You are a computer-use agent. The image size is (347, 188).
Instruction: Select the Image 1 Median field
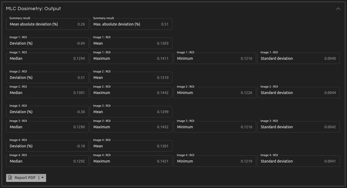[47, 58]
